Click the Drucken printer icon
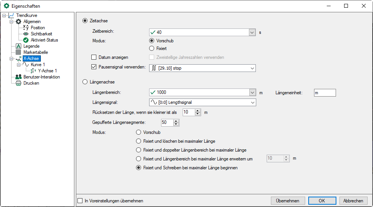Image resolution: width=373 pixels, height=207 pixels. tap(18, 83)
